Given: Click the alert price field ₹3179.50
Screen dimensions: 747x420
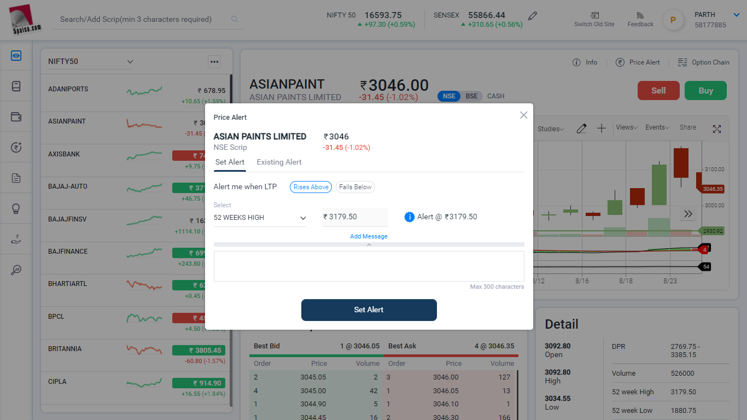Looking at the screenshot, I should tap(355, 217).
